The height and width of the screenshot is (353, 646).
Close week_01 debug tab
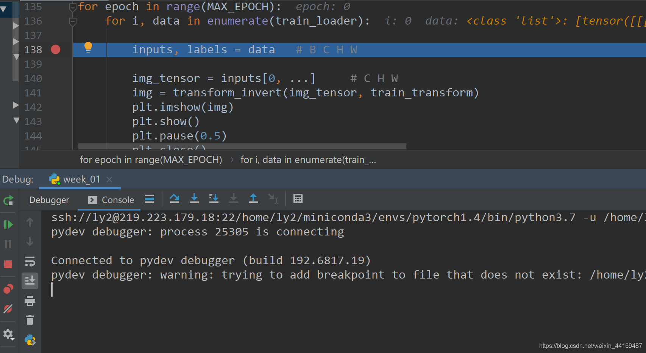pos(109,180)
